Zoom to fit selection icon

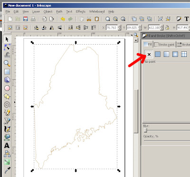[x=108, y=19]
